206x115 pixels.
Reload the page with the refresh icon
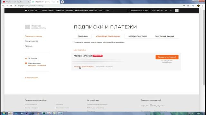click(11, 6)
